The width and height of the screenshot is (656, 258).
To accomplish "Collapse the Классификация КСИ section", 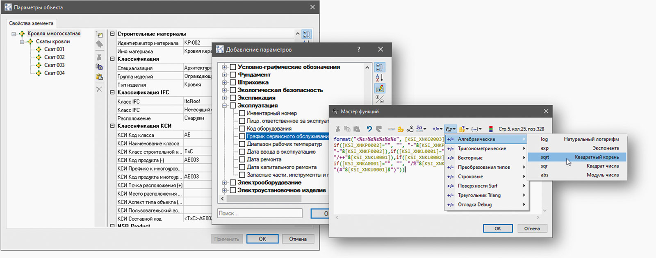I will [112, 126].
